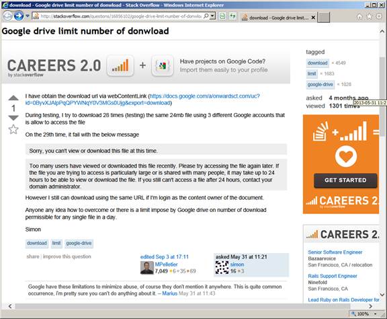Open a new blank tab

tap(324, 17)
